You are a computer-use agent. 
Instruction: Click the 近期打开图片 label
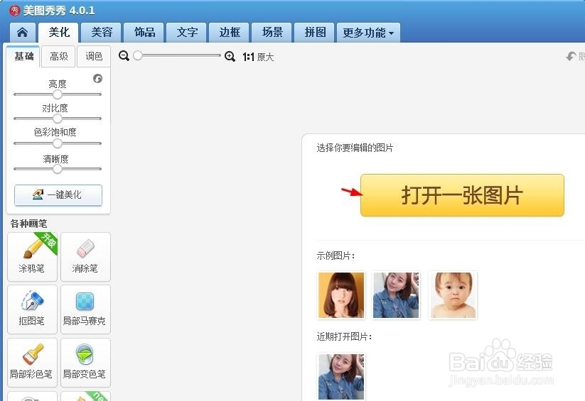(344, 336)
